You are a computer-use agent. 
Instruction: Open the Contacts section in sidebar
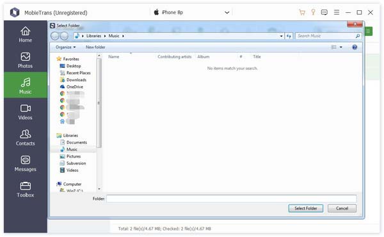pyautogui.click(x=25, y=138)
